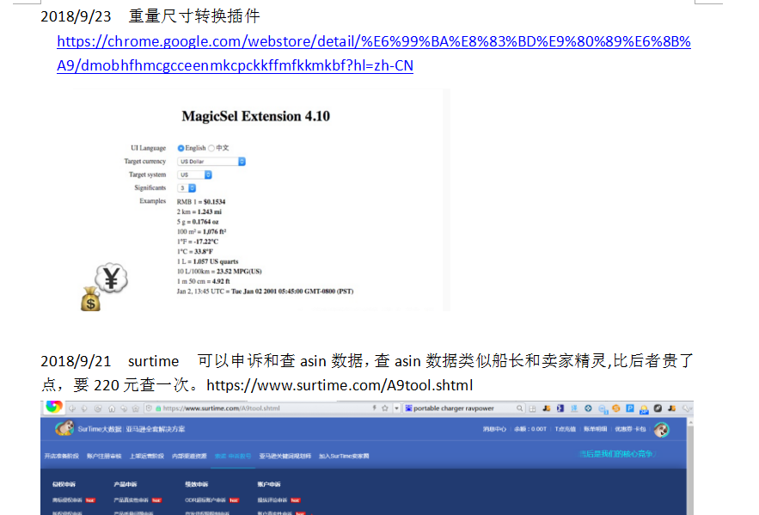This screenshot has width=759, height=515.
Task: Click the '5 g = 0.1764 oz' example
Action: pyautogui.click(x=198, y=222)
